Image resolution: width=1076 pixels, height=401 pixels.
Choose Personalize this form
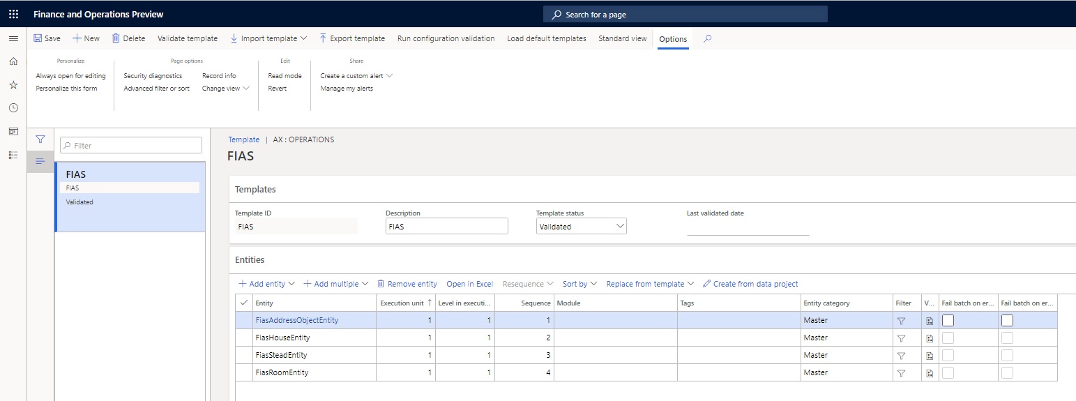[67, 89]
